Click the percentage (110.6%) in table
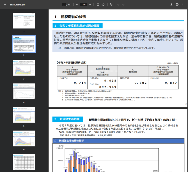Image resolution: width=188 pixels, height=172 pixels. [x=94, y=84]
